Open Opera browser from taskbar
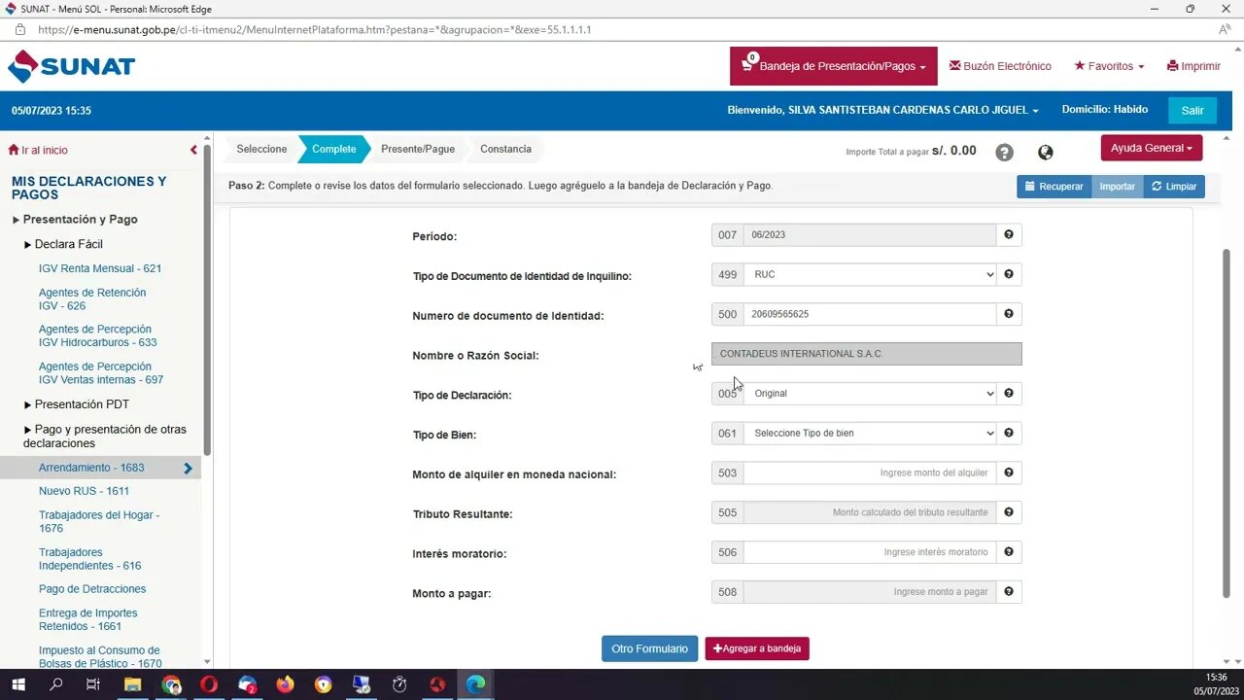 [209, 684]
